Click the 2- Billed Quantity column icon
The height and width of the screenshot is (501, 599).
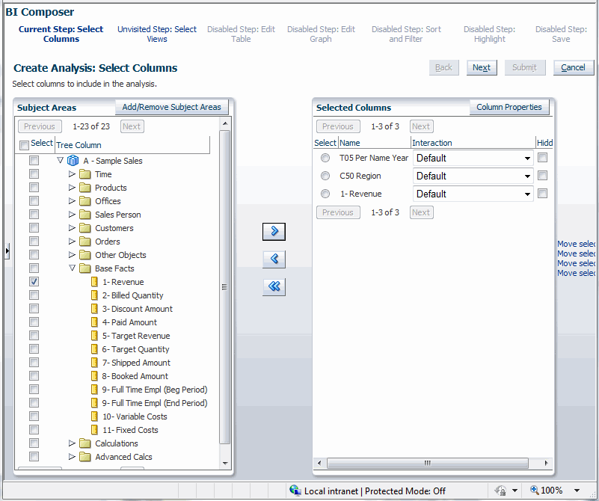coord(94,295)
